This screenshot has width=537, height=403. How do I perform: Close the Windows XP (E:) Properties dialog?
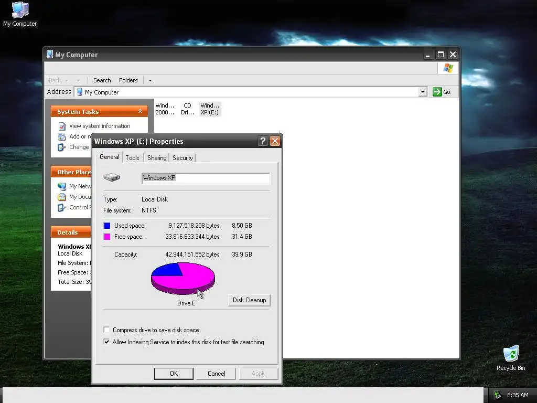275,141
